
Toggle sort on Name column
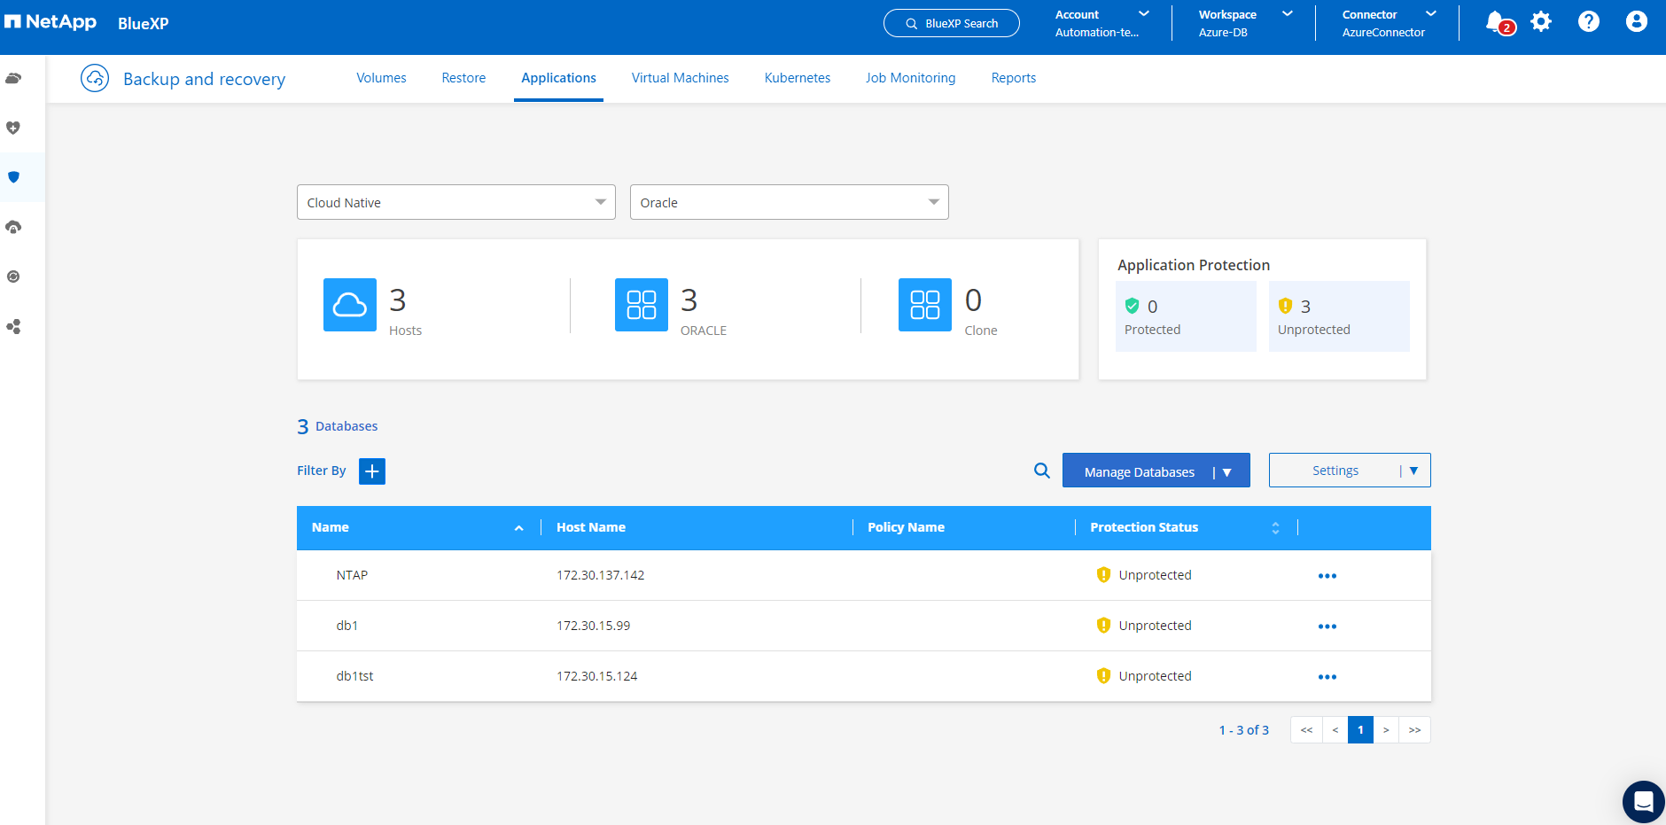518,528
